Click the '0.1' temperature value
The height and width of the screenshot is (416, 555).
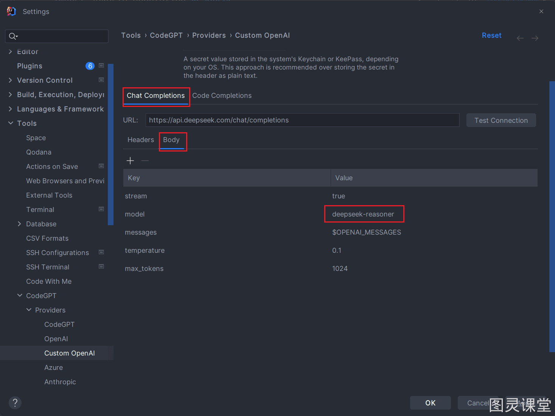click(x=337, y=251)
